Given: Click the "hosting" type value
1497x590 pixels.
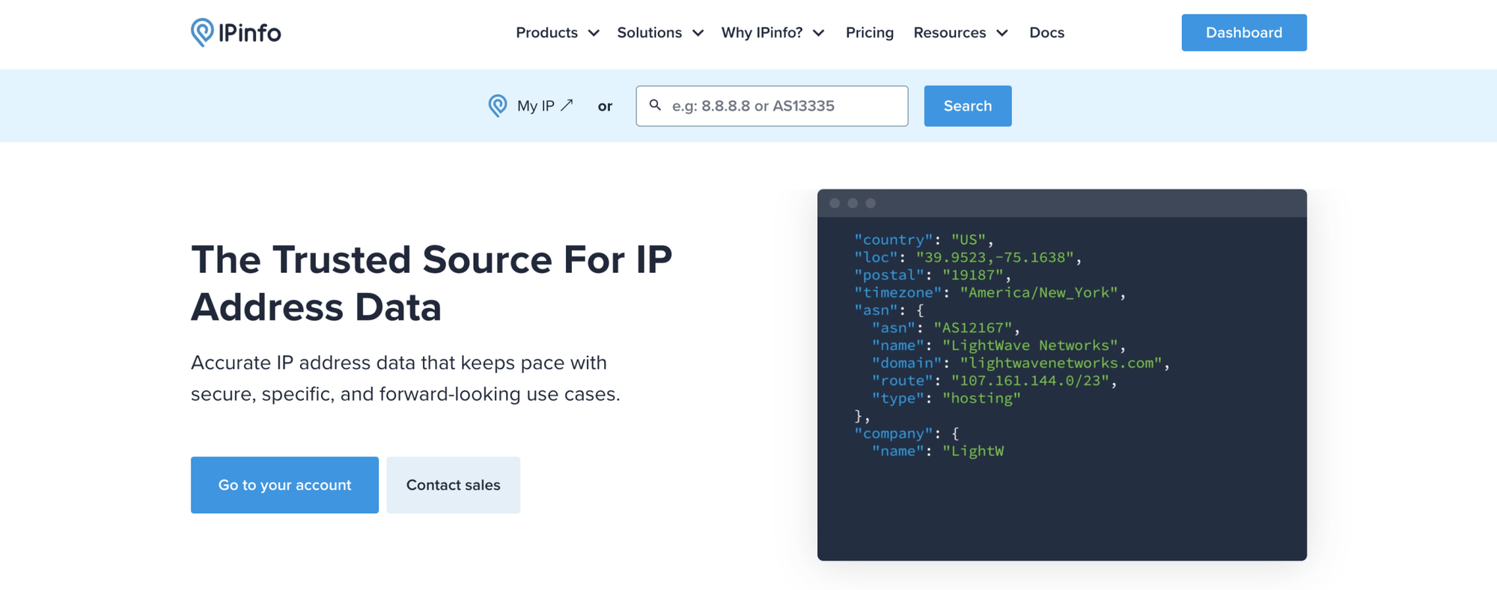Looking at the screenshot, I should click(981, 398).
